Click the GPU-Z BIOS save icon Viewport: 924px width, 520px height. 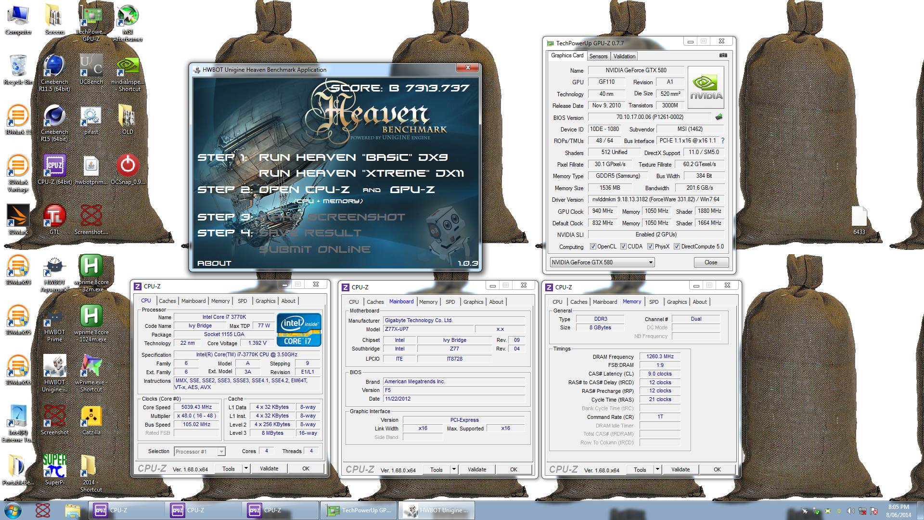pyautogui.click(x=719, y=117)
